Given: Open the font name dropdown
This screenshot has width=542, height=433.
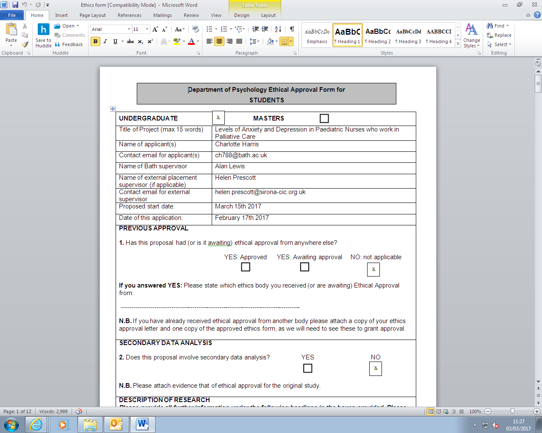Looking at the screenshot, I should pos(129,29).
